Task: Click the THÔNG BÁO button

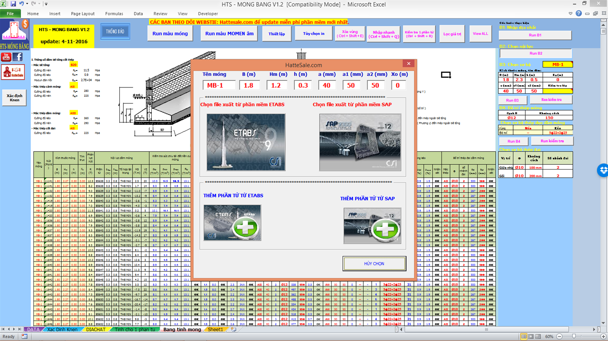Action: tap(115, 32)
